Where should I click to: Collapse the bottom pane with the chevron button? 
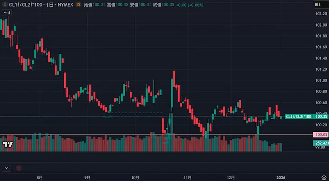click(6, 167)
